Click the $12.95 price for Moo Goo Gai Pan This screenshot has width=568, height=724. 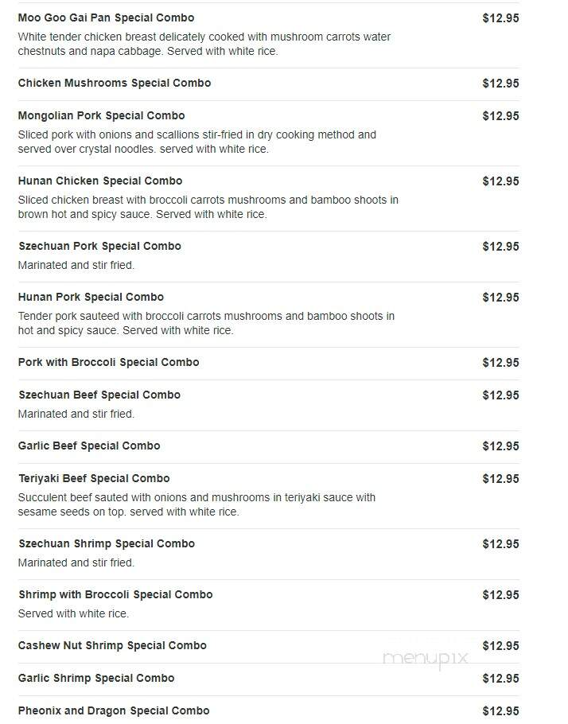click(500, 18)
